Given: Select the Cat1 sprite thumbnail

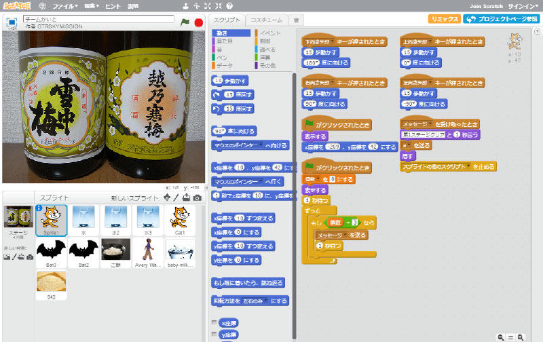Looking at the screenshot, I should pyautogui.click(x=180, y=220).
